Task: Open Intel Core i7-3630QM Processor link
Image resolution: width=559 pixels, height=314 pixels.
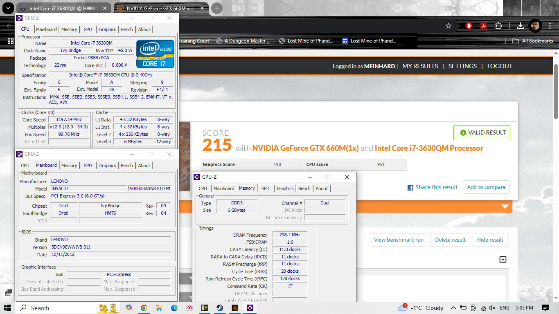Action: (429, 148)
